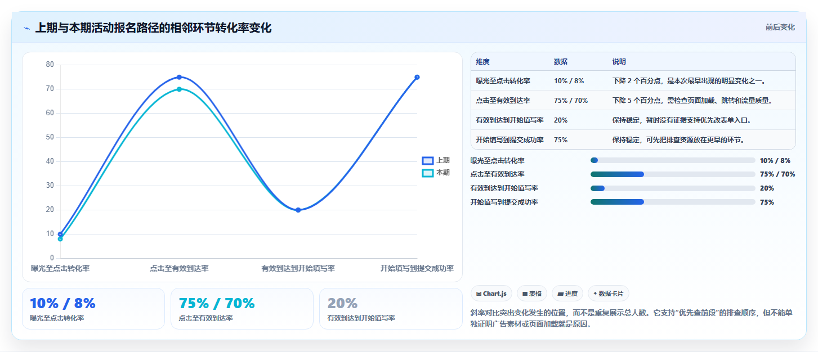
Task: Click the note starting 下降 5 个百分点
Action: pyautogui.click(x=692, y=101)
